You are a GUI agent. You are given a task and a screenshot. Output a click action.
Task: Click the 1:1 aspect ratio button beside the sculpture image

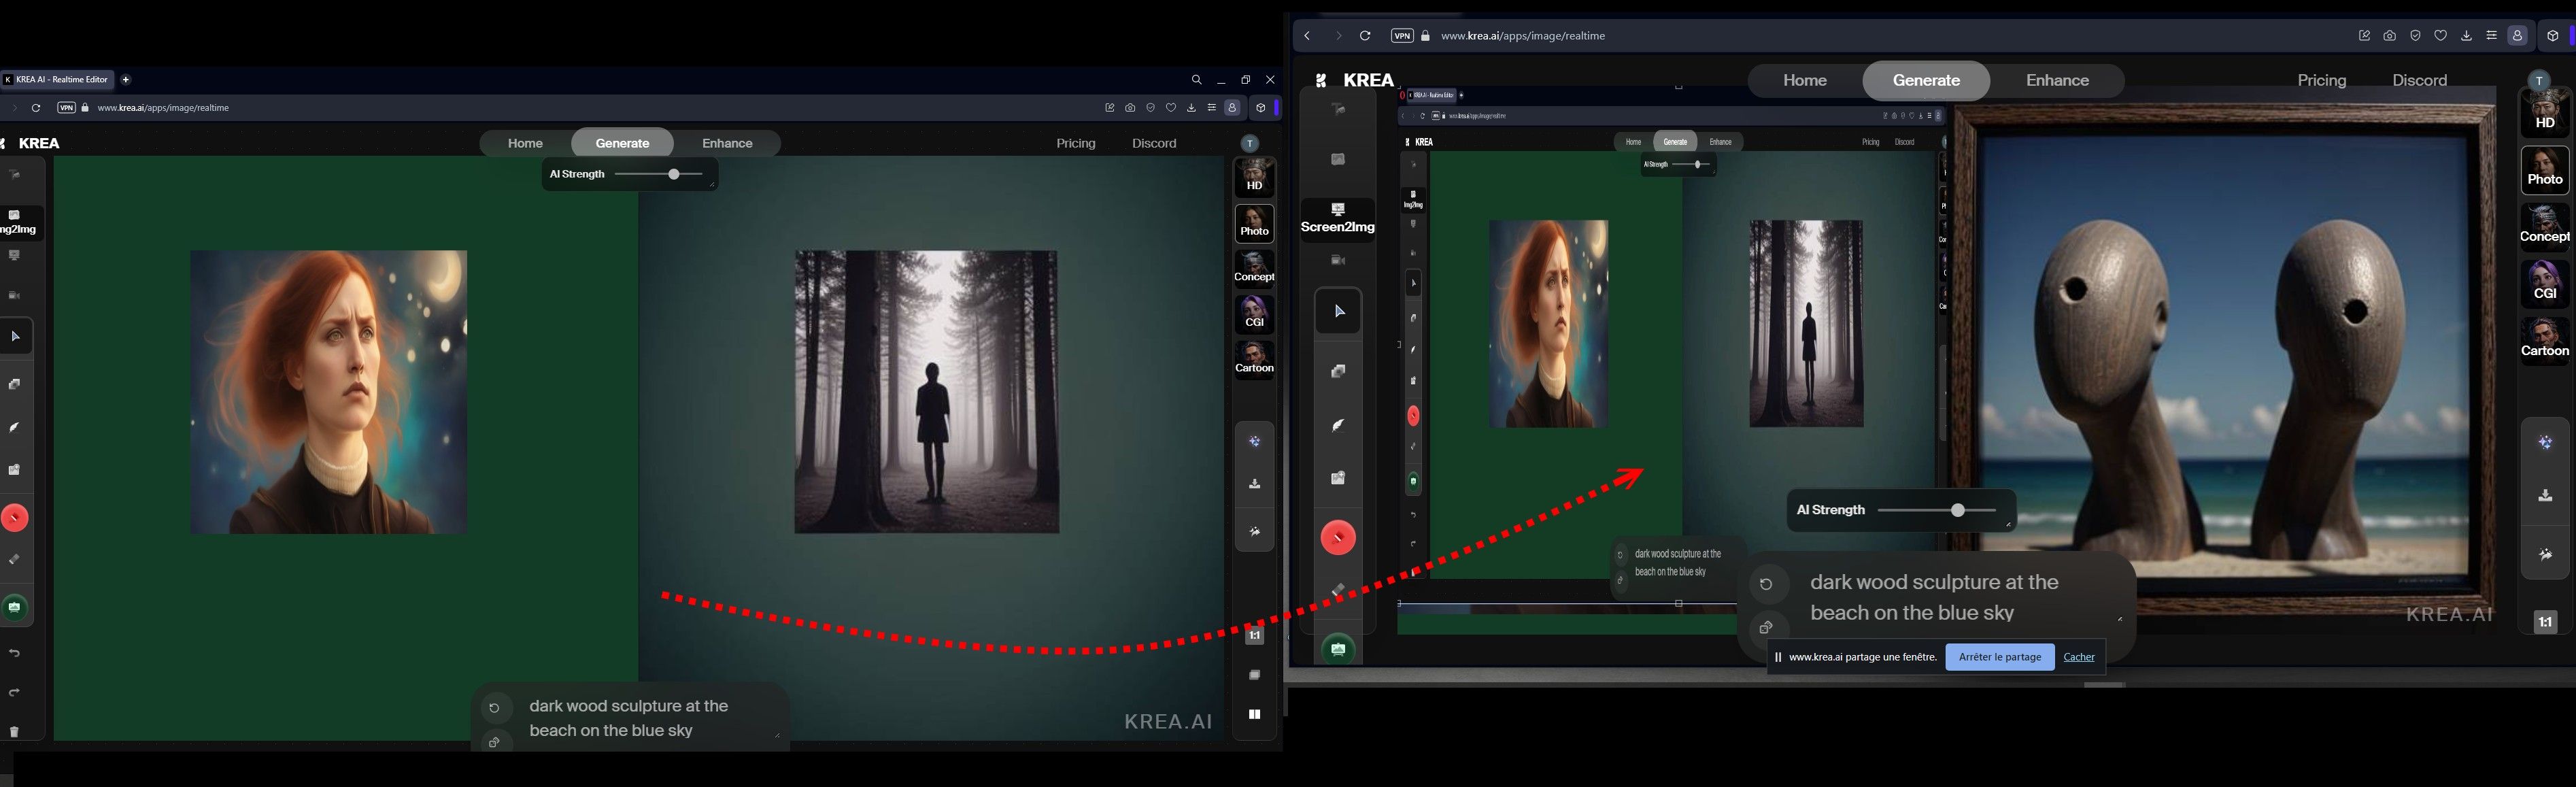(2545, 622)
